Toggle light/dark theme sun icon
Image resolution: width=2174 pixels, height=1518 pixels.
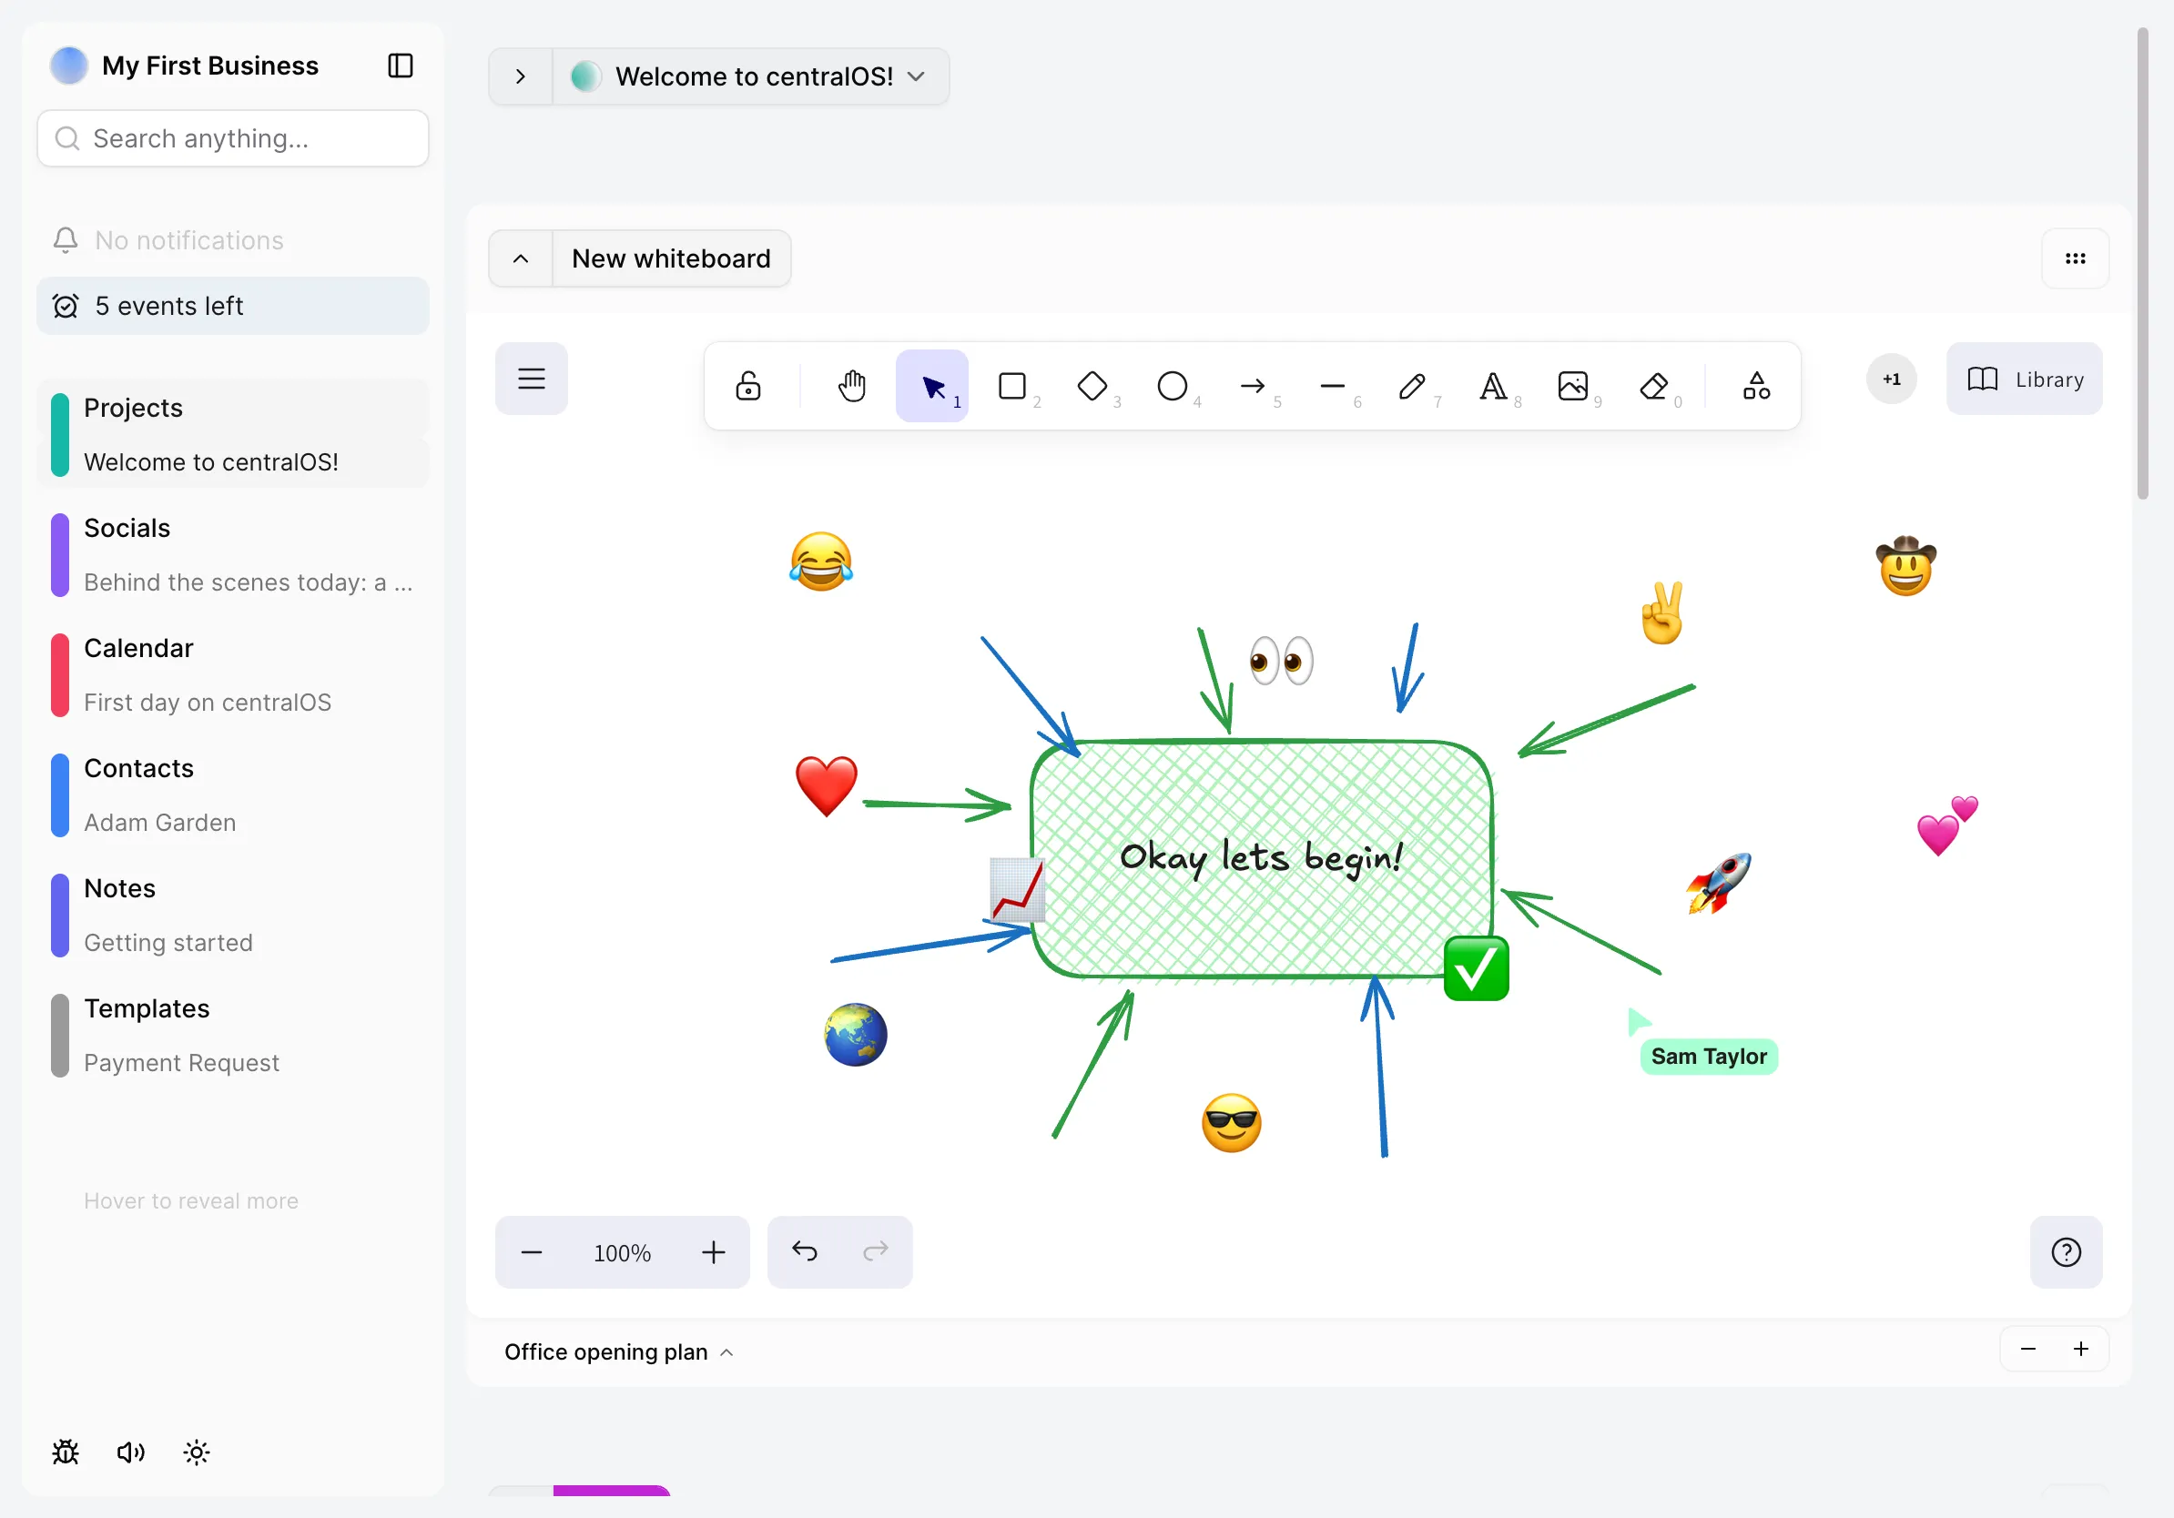tap(196, 1452)
